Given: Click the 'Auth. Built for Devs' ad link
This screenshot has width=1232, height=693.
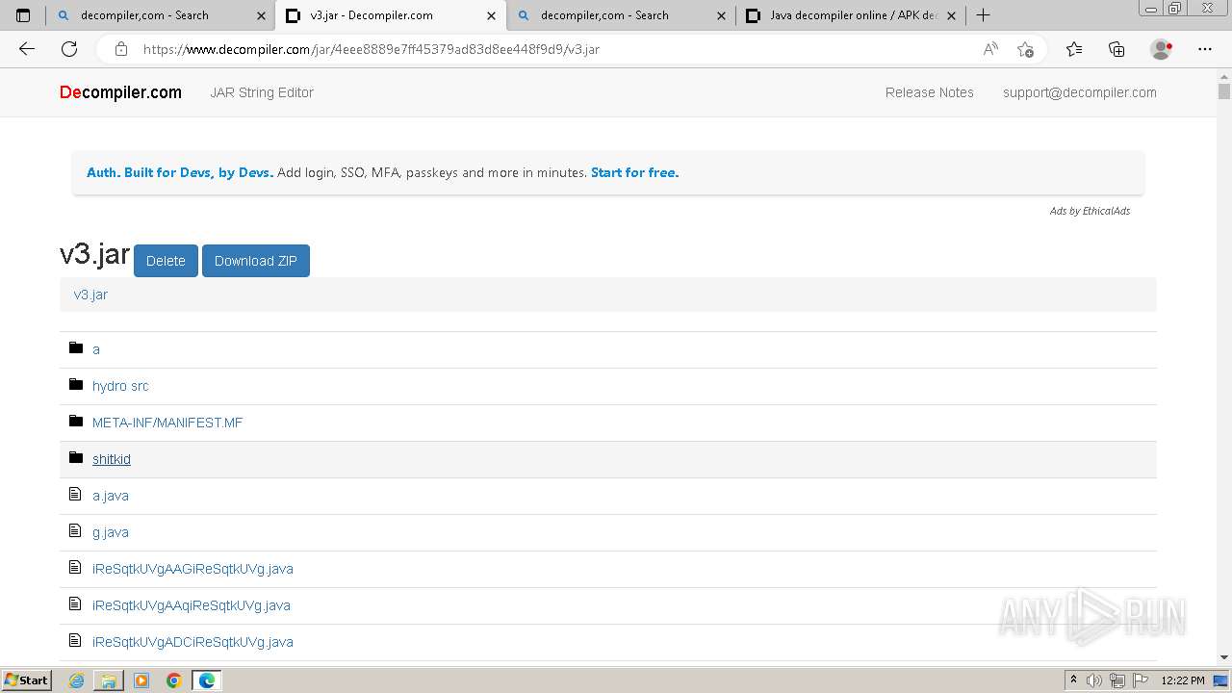Looking at the screenshot, I should click(180, 172).
